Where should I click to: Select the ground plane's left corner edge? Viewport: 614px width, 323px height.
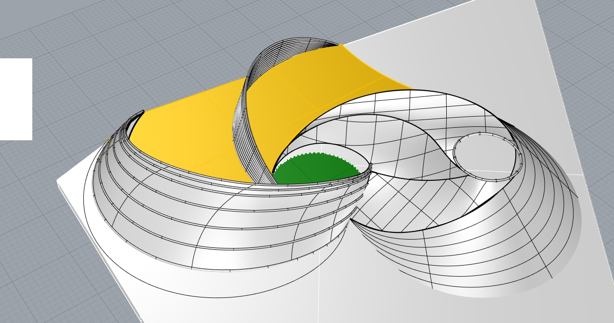59,183
